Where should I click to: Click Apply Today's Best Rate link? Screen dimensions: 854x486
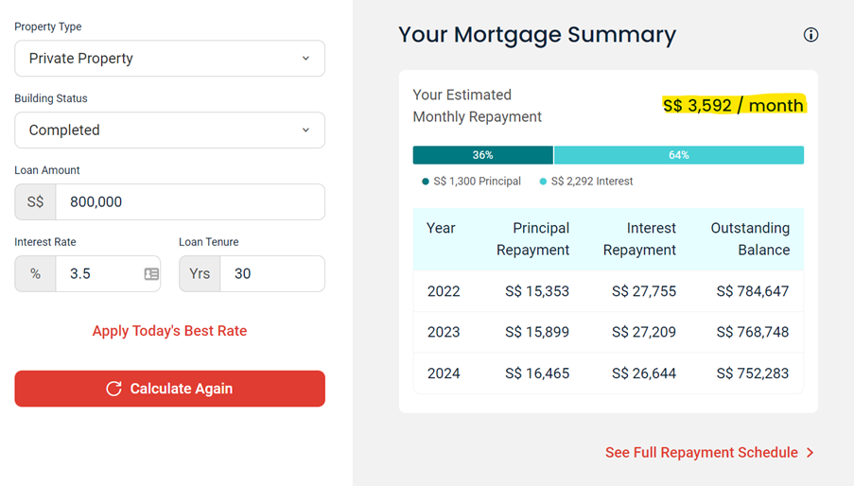[169, 331]
